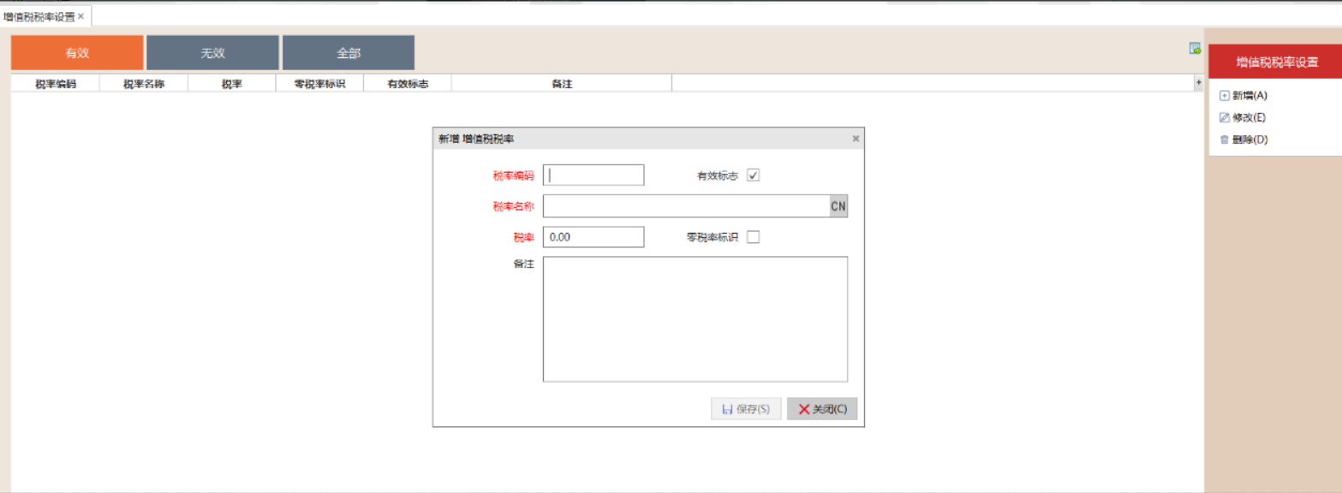1342x493 pixels.
Task: Focus the 税率编码 input field
Action: (593, 175)
